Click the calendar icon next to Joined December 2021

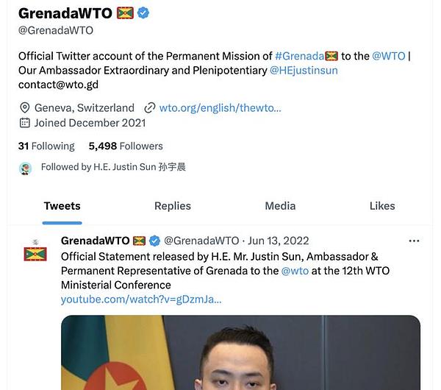tap(25, 123)
